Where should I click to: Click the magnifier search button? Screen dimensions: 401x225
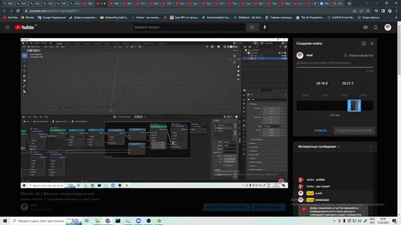(x=252, y=27)
